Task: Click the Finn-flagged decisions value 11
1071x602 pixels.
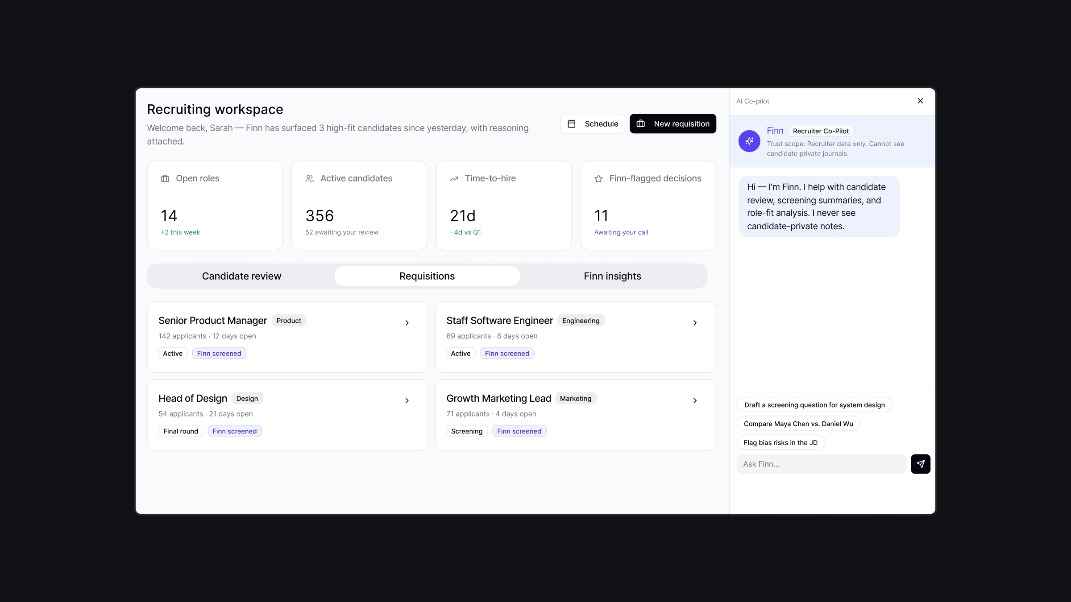Action: click(602, 216)
